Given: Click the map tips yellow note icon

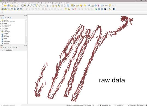Looking at the screenshot, I should point(110,6).
